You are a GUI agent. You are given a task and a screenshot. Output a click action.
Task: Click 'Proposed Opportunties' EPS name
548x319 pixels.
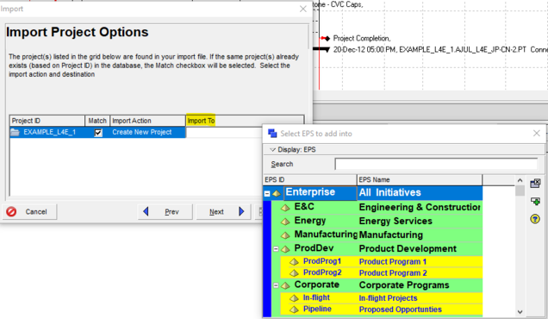pyautogui.click(x=400, y=310)
